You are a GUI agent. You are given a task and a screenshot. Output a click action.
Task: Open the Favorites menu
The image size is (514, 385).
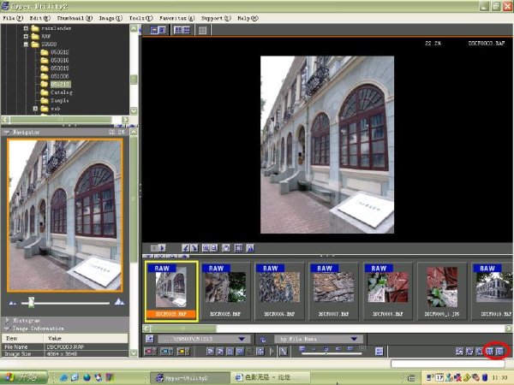[177, 18]
